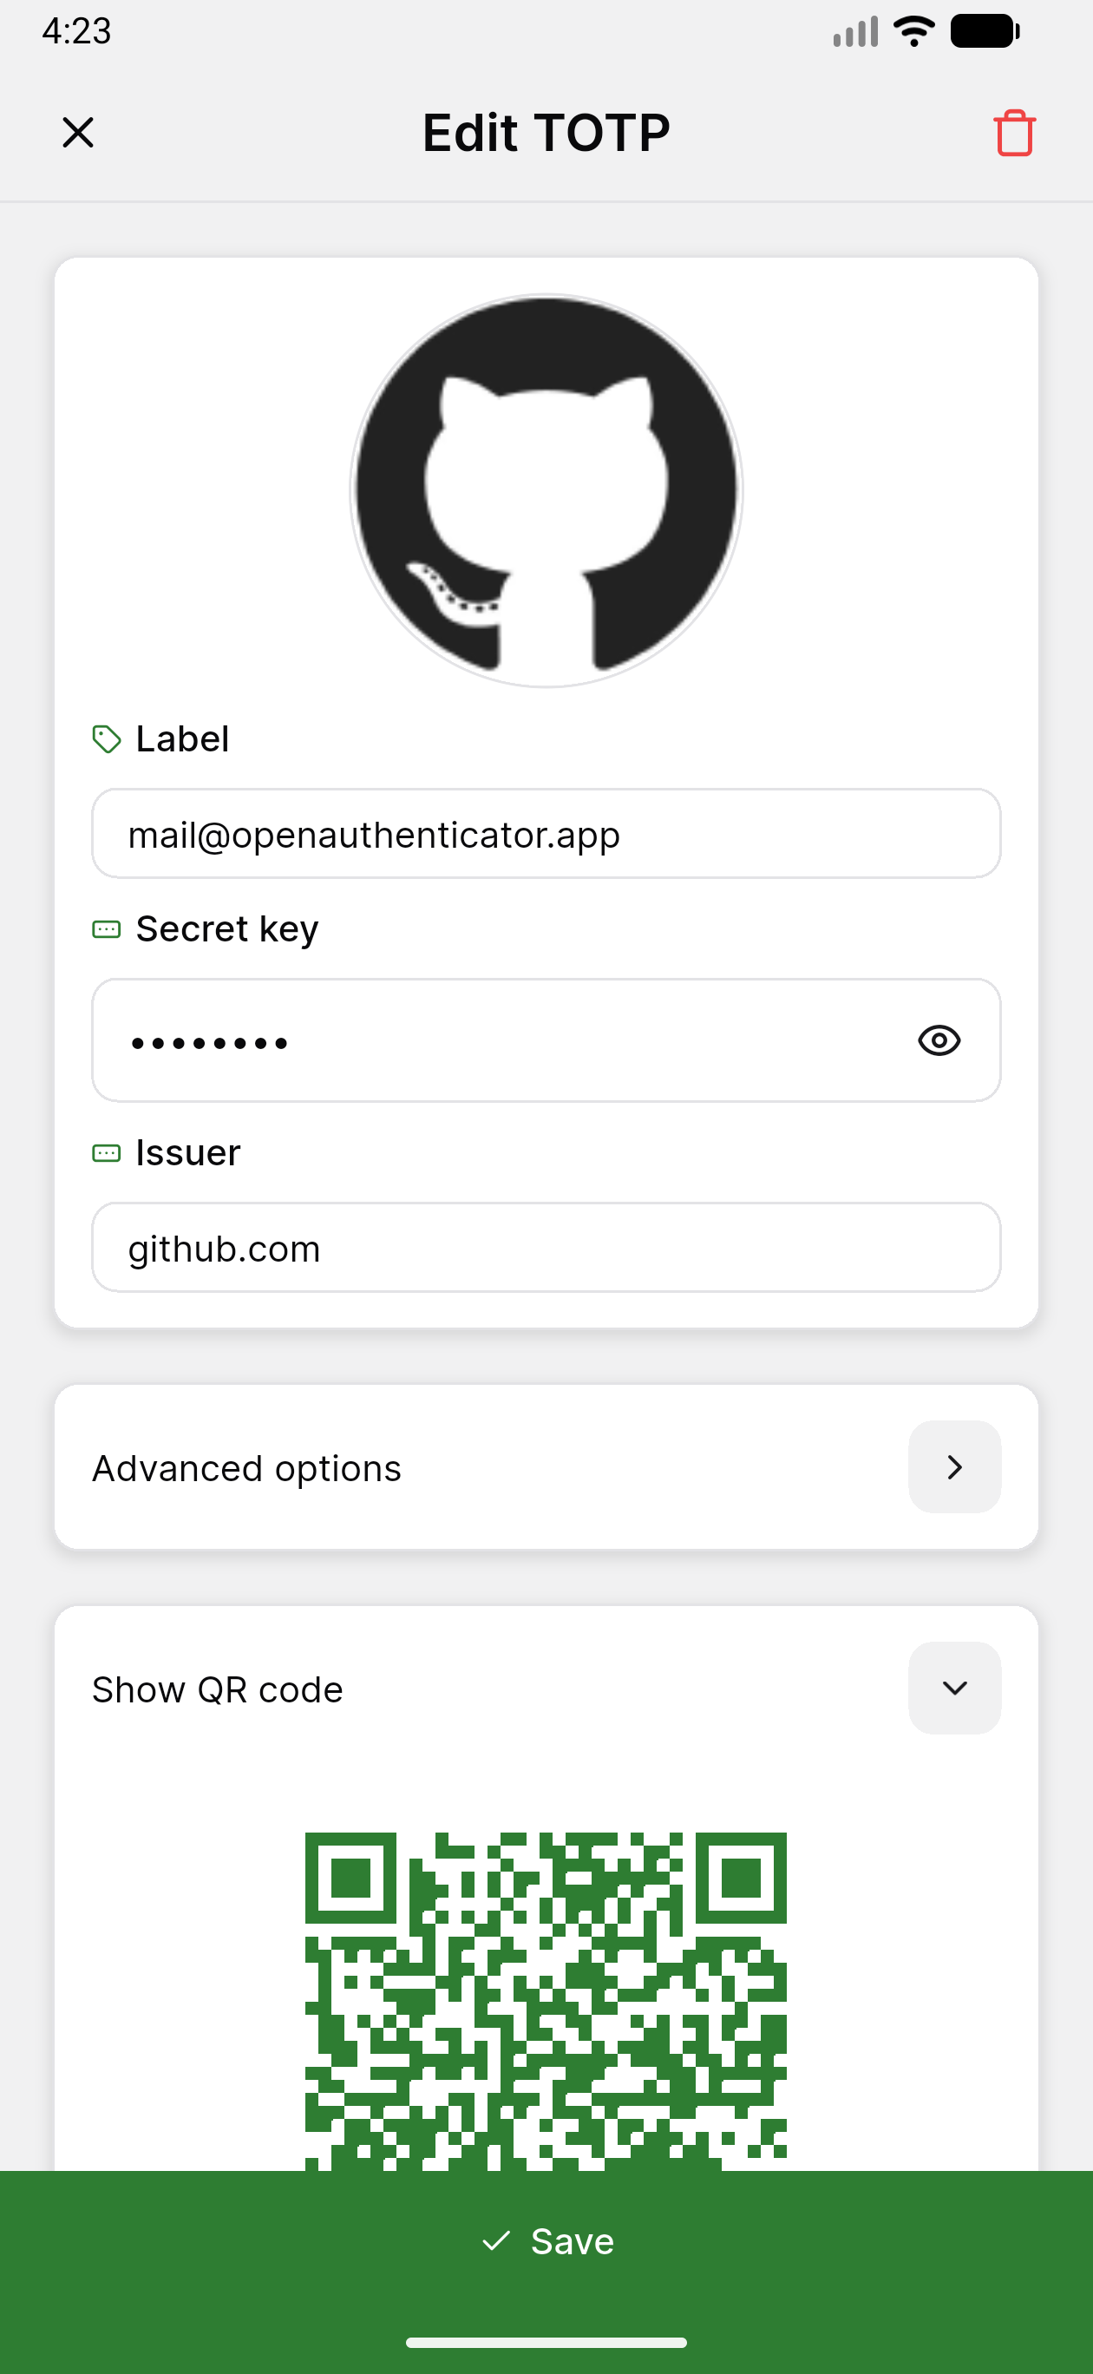
Task: Reveal the secret key with eye icon
Action: [939, 1040]
